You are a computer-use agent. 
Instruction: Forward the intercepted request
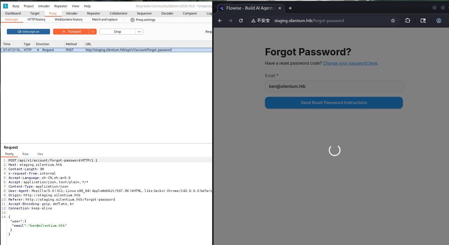point(71,32)
